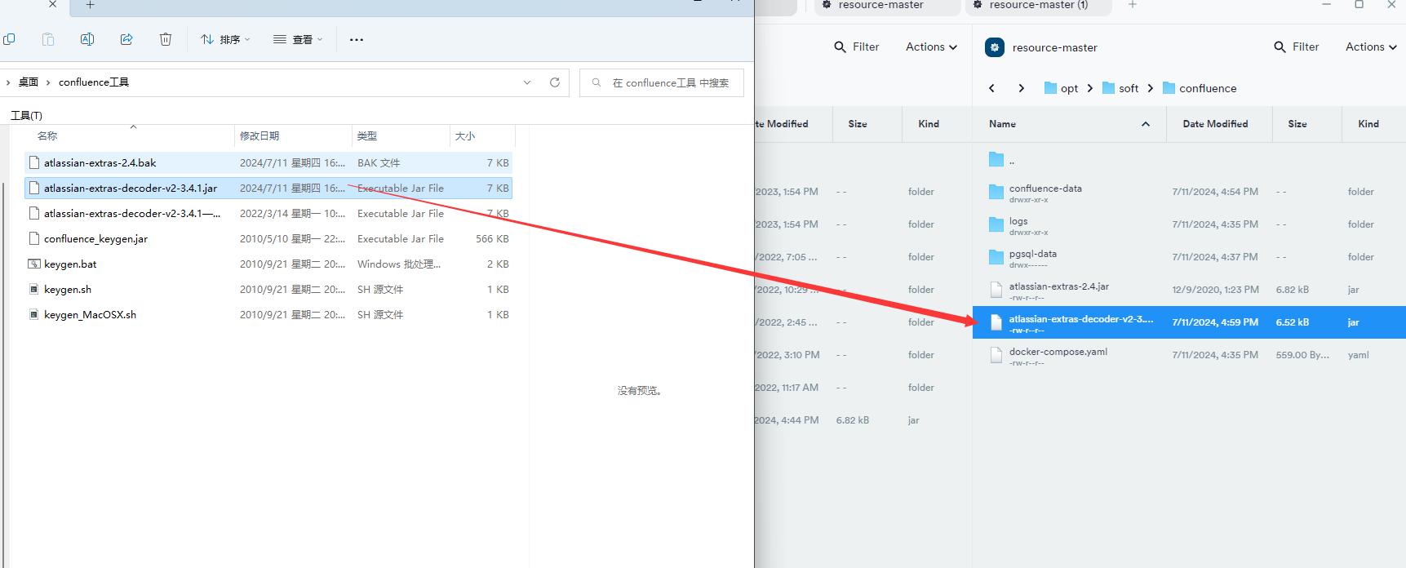The image size is (1406, 568).
Task: Open the pgsql-data folder
Action: 1189,257
